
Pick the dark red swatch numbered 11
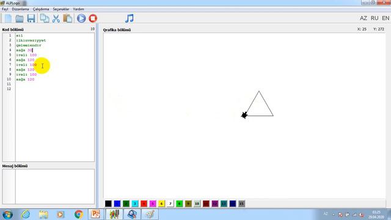coord(206,204)
